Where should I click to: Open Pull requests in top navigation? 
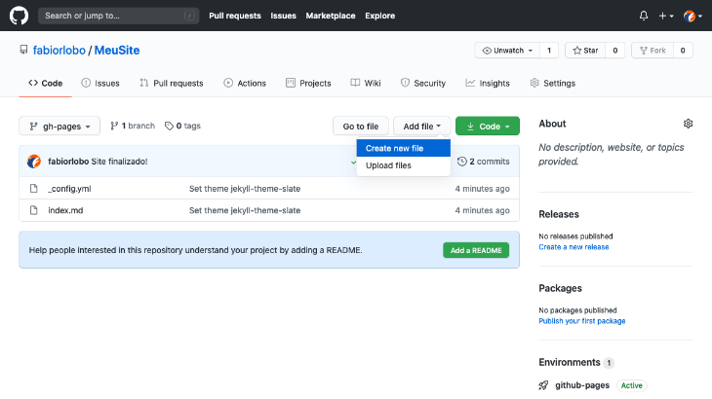click(235, 16)
